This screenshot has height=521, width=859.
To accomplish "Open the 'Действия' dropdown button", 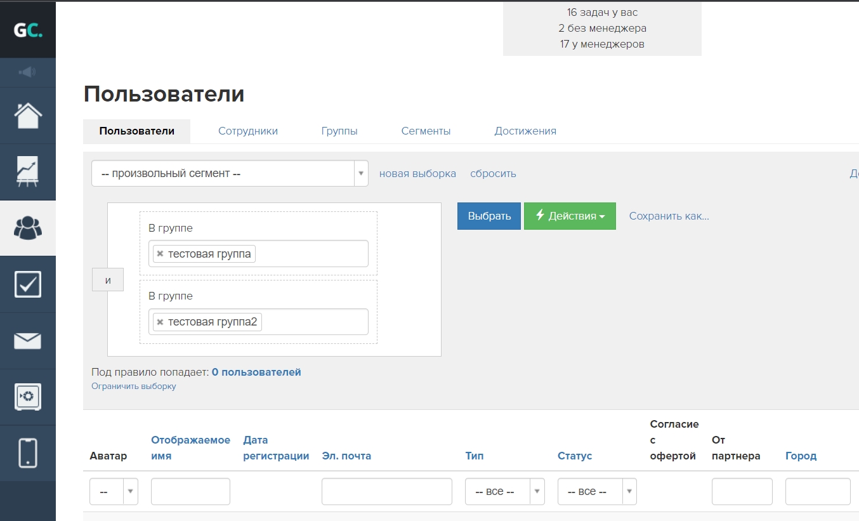I will pos(569,216).
